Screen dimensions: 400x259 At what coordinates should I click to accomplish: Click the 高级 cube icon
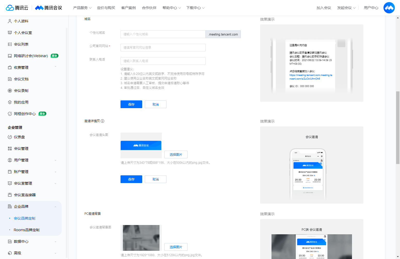pos(10,253)
